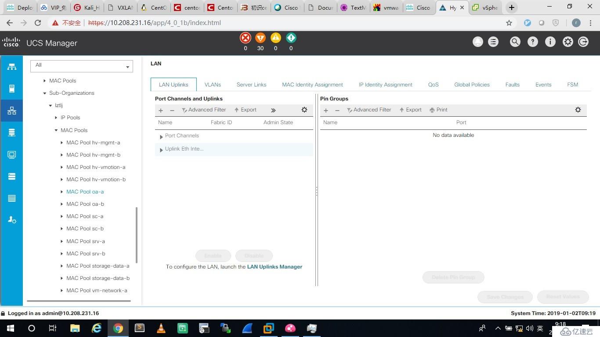Open the Events tab
The width and height of the screenshot is (600, 337).
click(543, 85)
